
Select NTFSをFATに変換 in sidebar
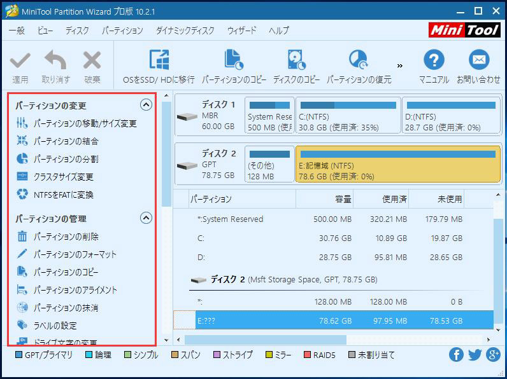coord(55,195)
